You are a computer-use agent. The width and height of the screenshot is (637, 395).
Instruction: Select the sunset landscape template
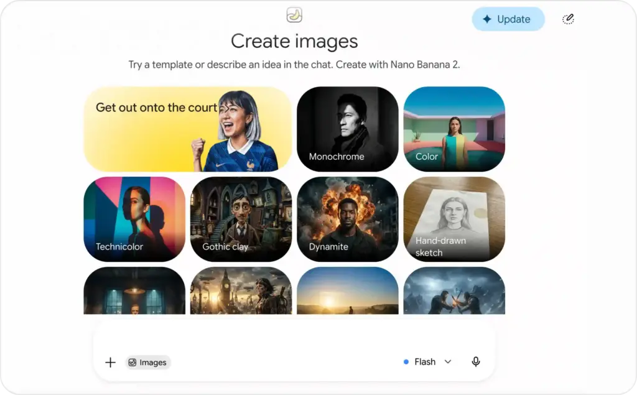pos(348,290)
